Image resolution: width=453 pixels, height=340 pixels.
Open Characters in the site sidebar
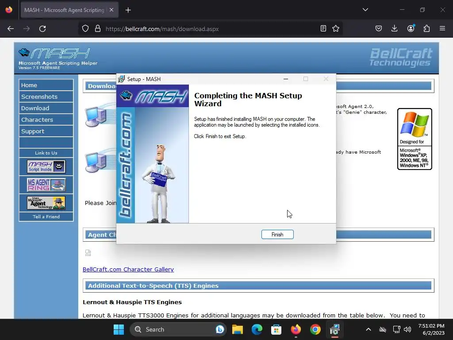click(46, 120)
